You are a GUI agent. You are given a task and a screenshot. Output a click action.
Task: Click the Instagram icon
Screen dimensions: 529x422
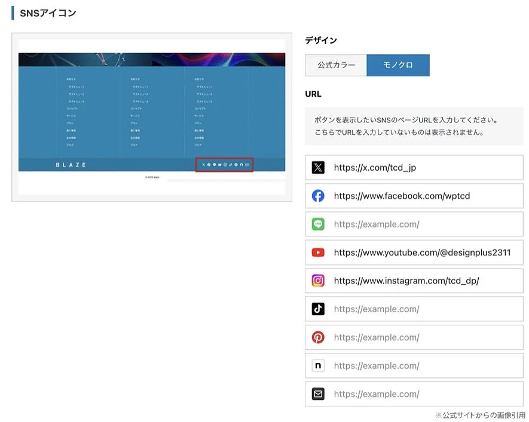click(x=317, y=281)
